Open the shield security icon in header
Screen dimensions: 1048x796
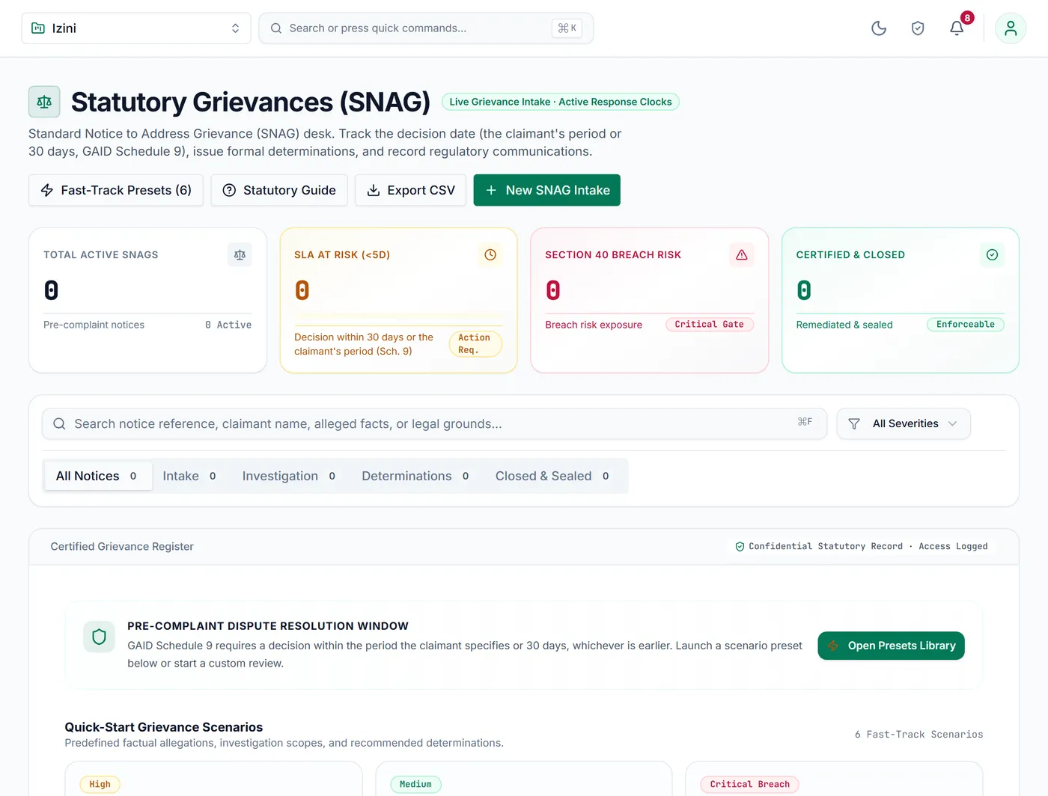click(918, 28)
